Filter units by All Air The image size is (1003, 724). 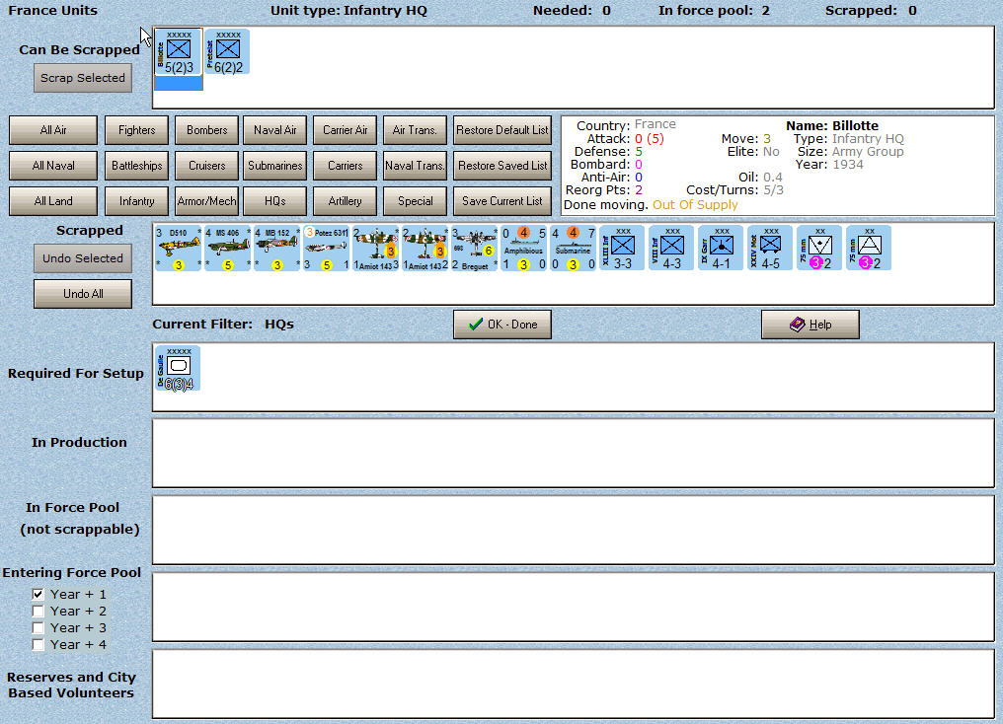click(x=53, y=130)
